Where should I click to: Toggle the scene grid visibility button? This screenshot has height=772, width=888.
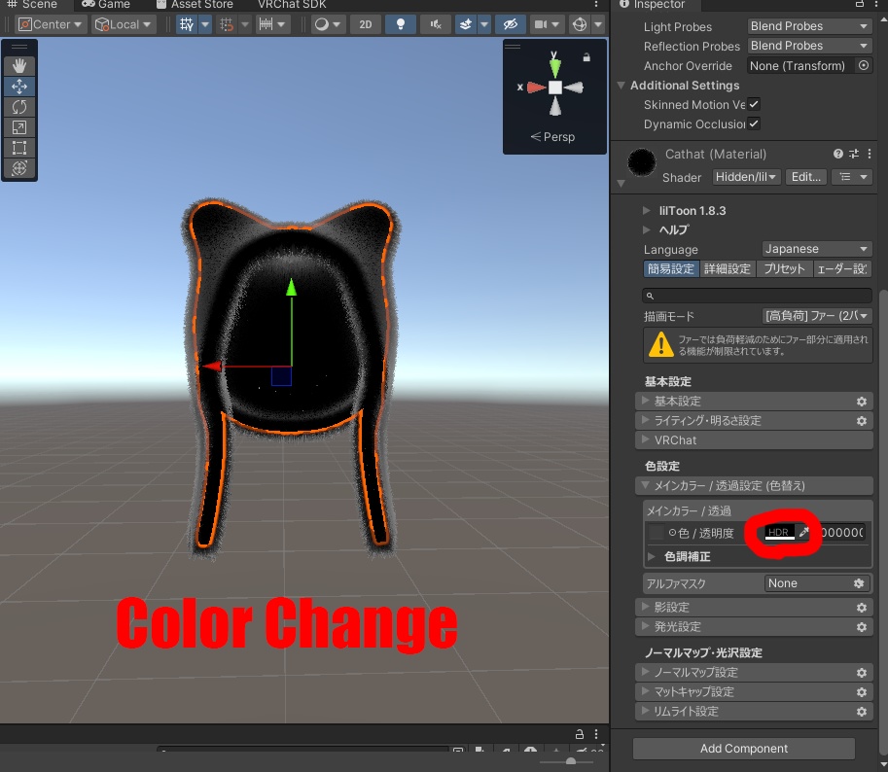(187, 24)
